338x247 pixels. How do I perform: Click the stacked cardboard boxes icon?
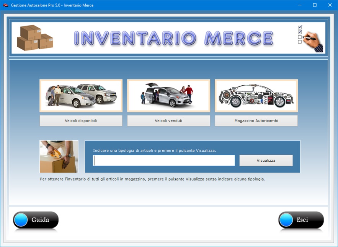35,38
